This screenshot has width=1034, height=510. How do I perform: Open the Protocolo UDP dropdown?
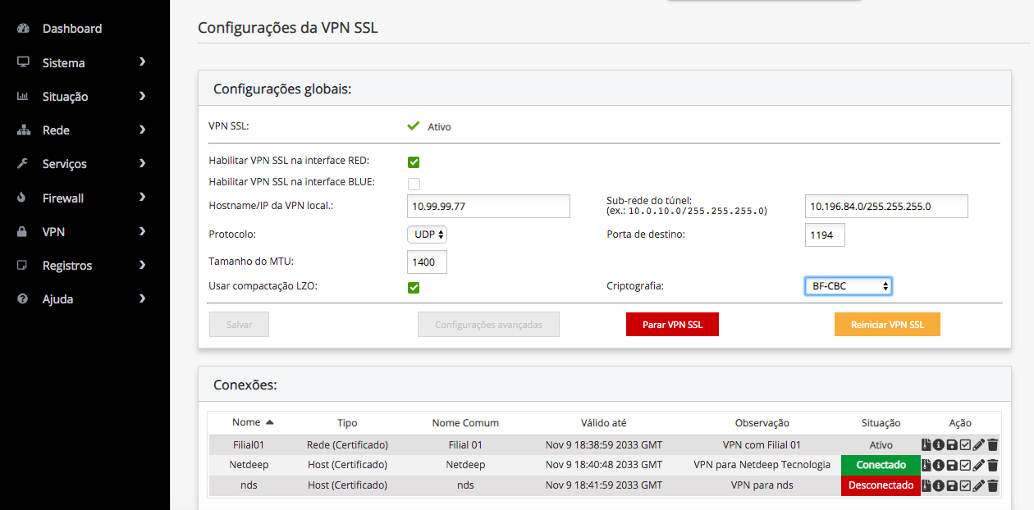[427, 235]
